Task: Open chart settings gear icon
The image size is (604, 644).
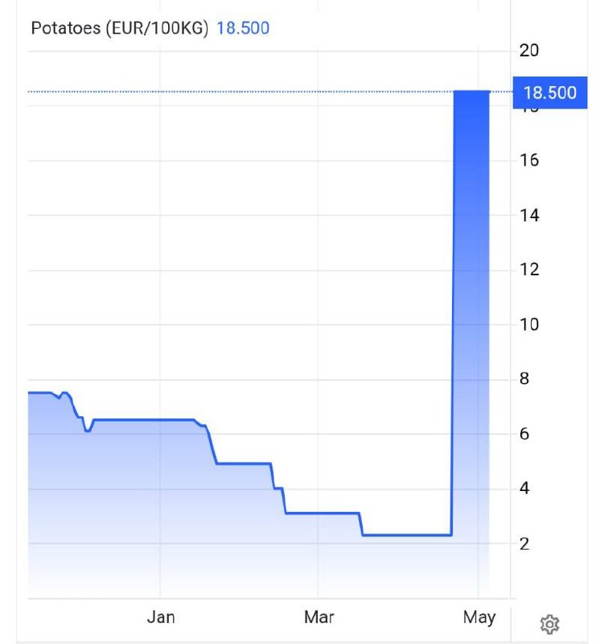Action: pyautogui.click(x=549, y=625)
